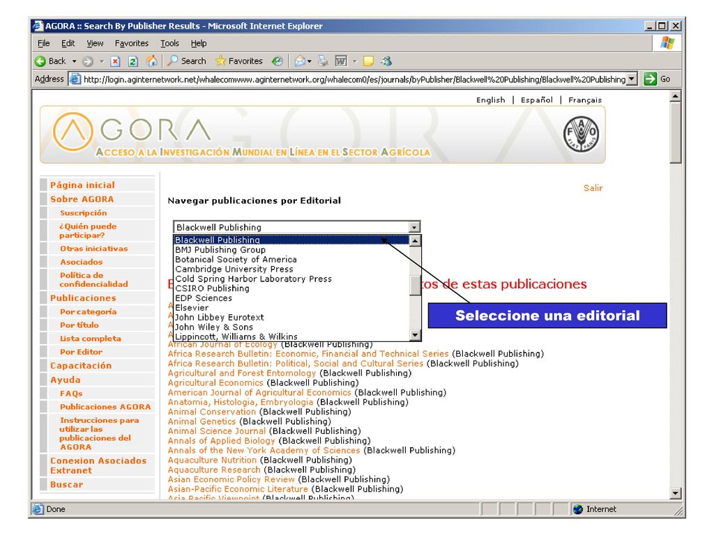Click the Forward arrow toolbar icon

pyautogui.click(x=88, y=61)
